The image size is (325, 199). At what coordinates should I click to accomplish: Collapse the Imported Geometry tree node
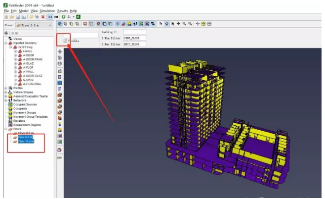tap(6, 43)
